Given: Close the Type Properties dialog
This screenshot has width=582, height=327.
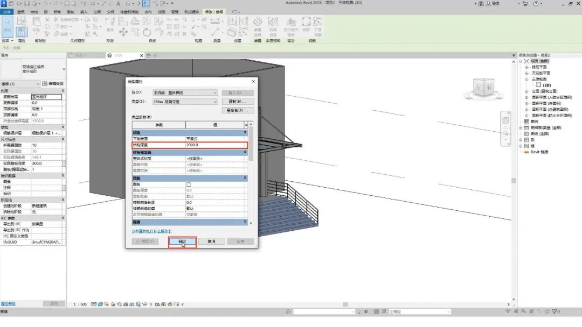Looking at the screenshot, I should pyautogui.click(x=253, y=81).
